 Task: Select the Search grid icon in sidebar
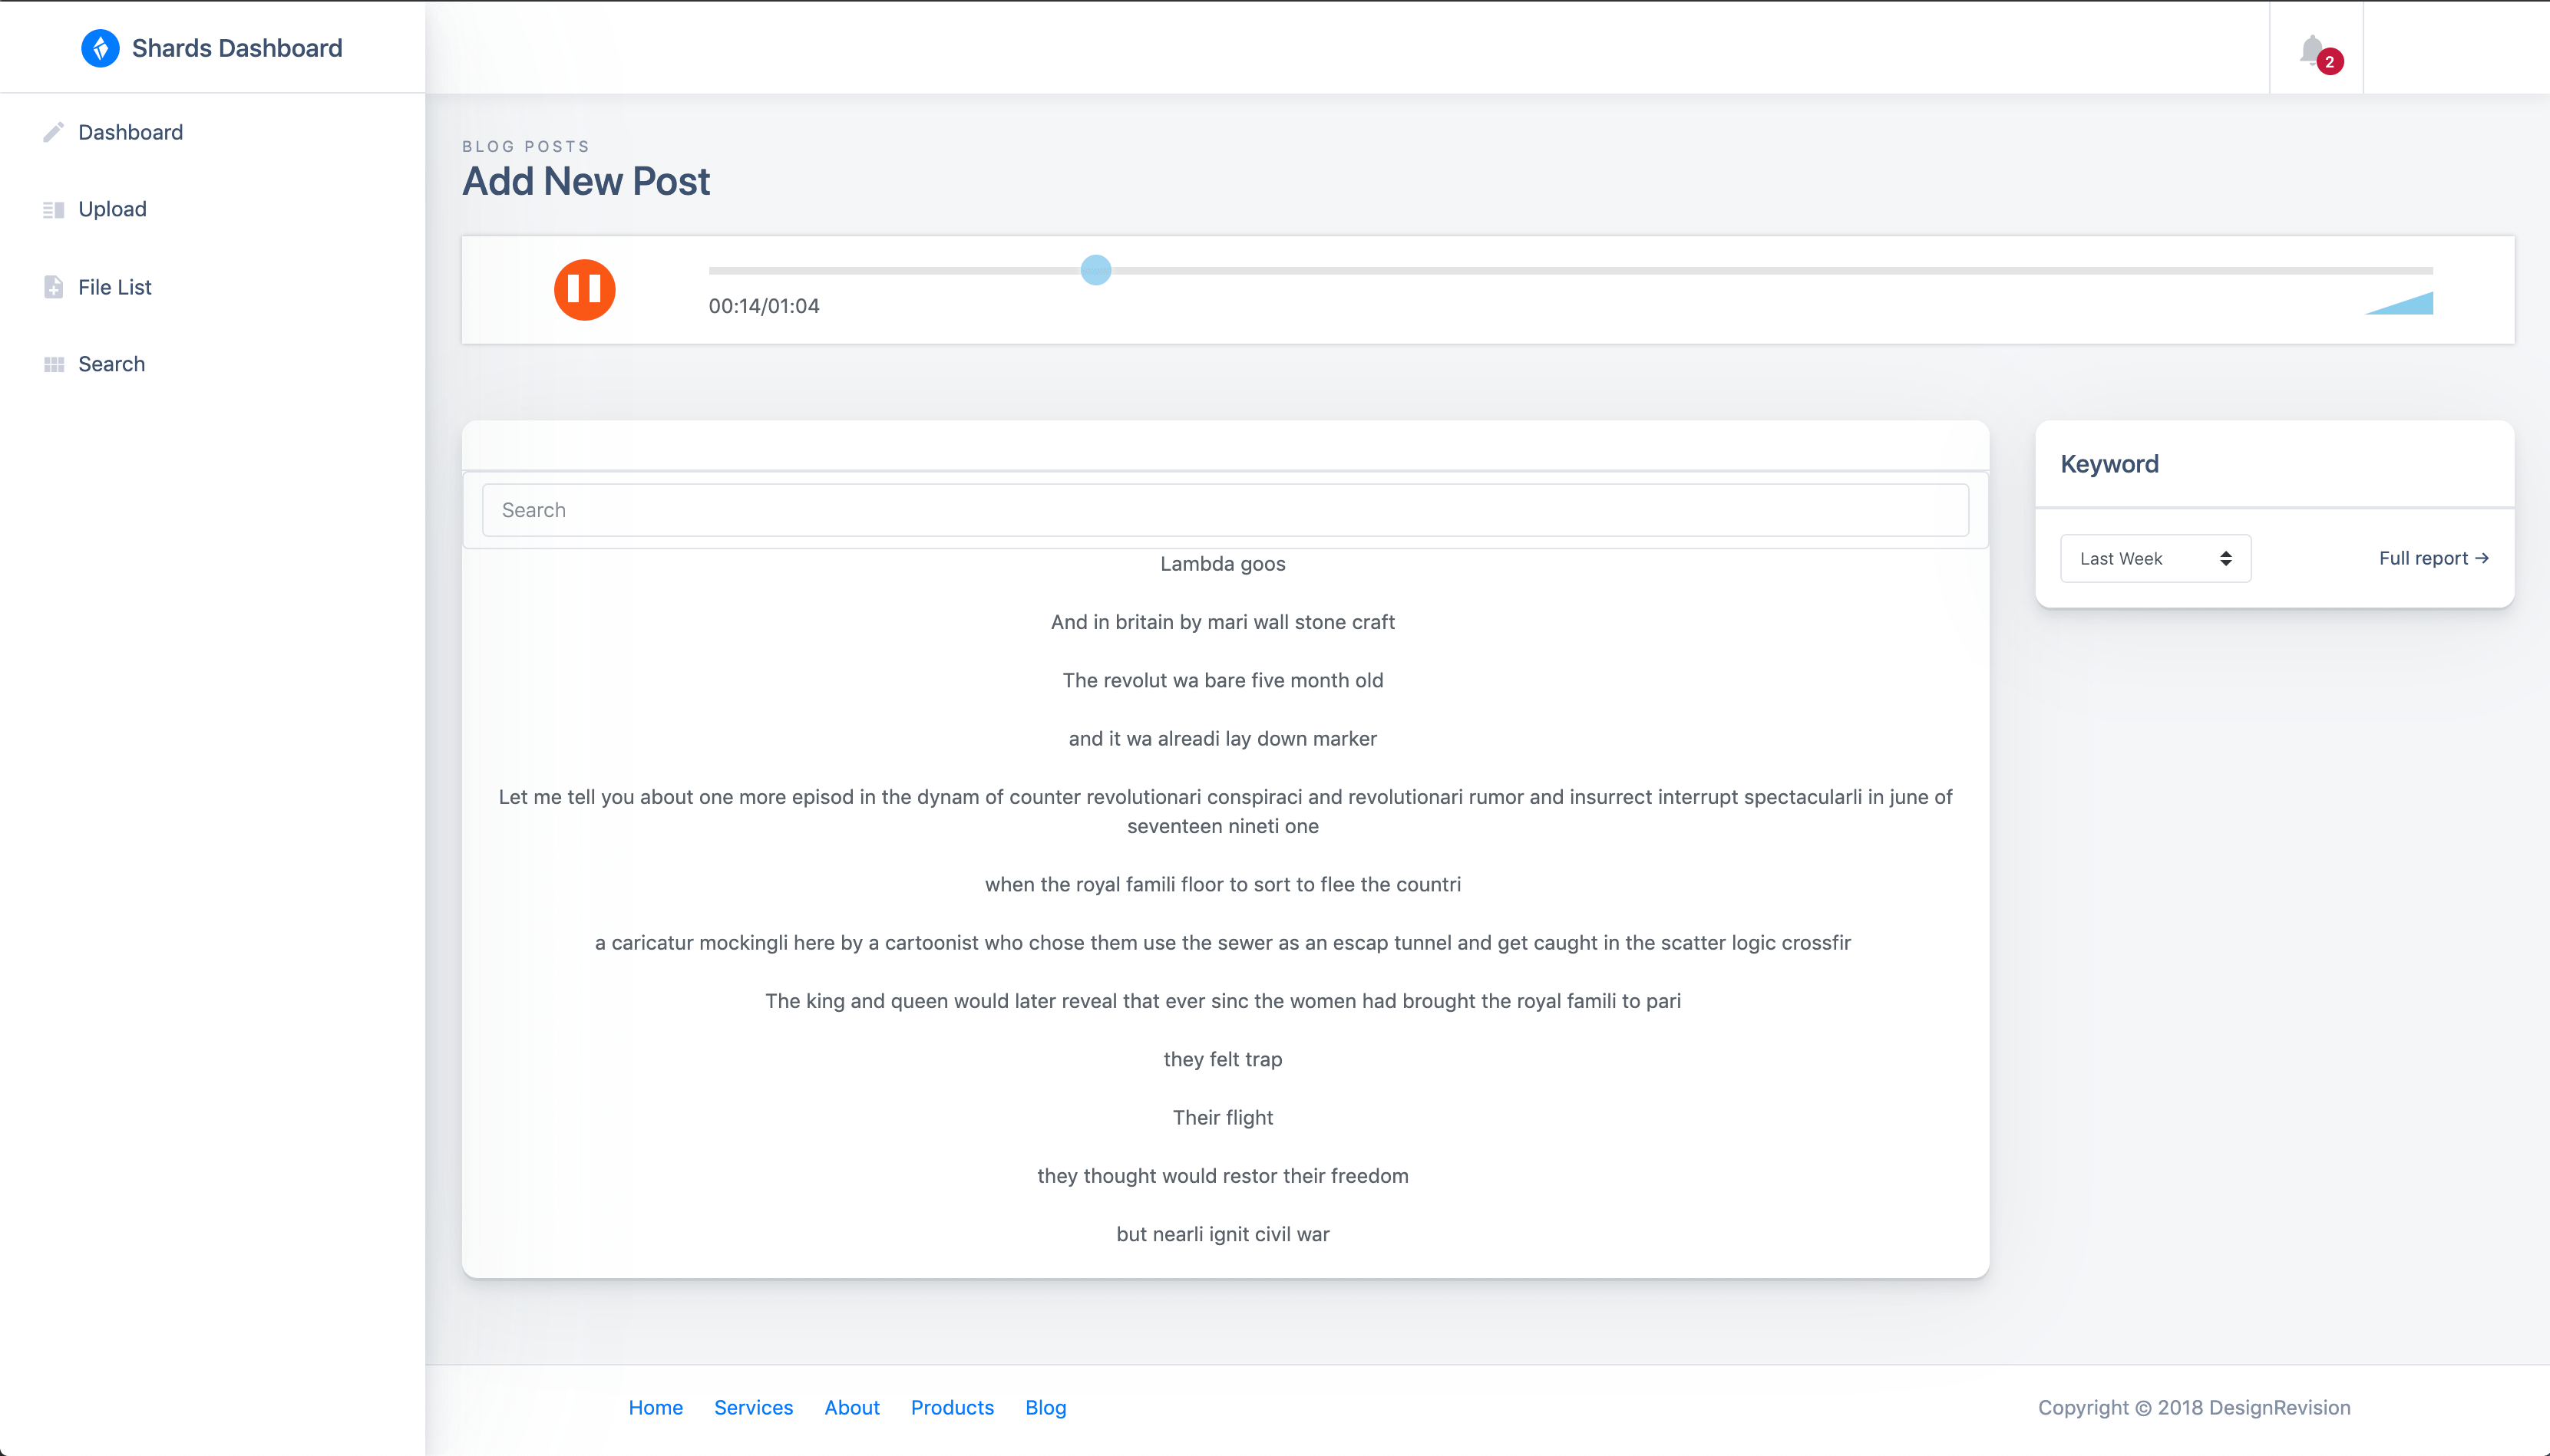pos(54,363)
